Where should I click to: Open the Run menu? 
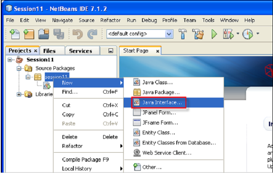(x=131, y=20)
